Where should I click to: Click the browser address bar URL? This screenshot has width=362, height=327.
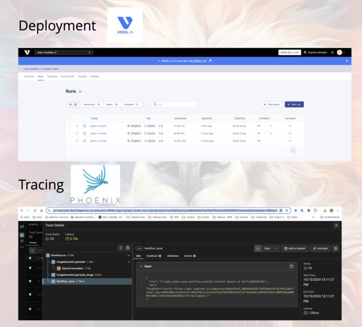pyautogui.click(x=165, y=211)
